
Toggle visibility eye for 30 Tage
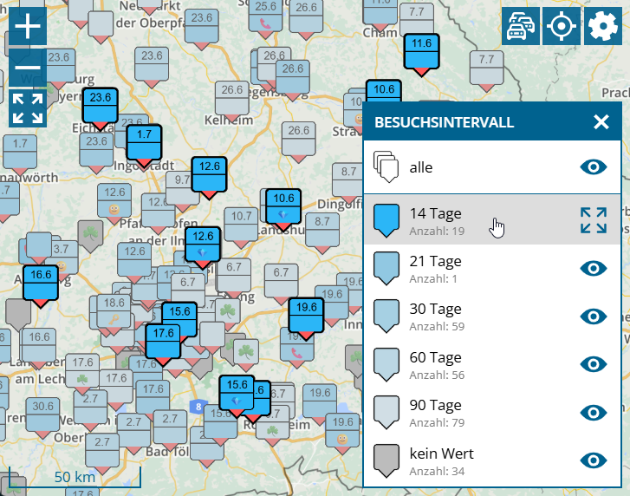594,317
